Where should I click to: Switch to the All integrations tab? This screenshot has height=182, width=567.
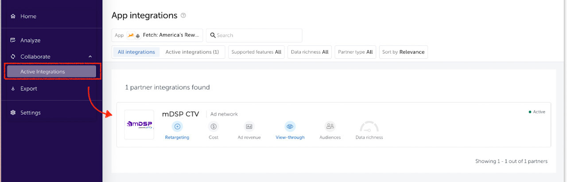click(136, 52)
